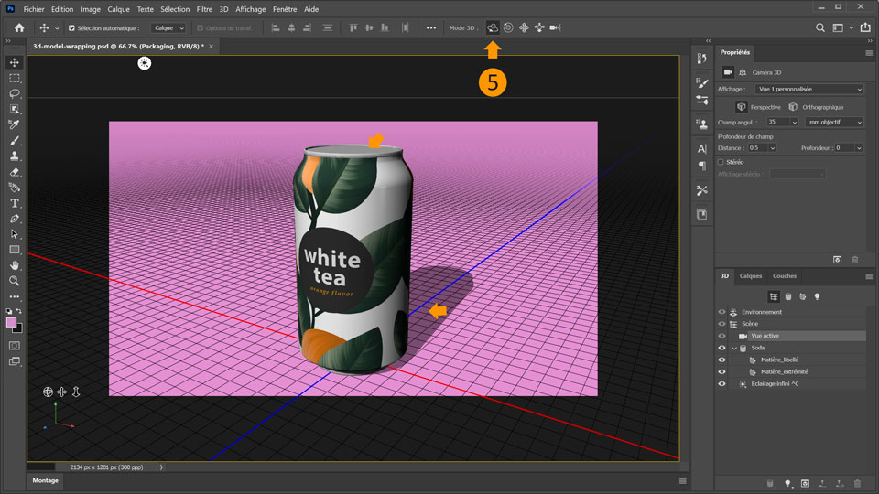
Task: Select the Eraser tool
Action: click(x=15, y=172)
